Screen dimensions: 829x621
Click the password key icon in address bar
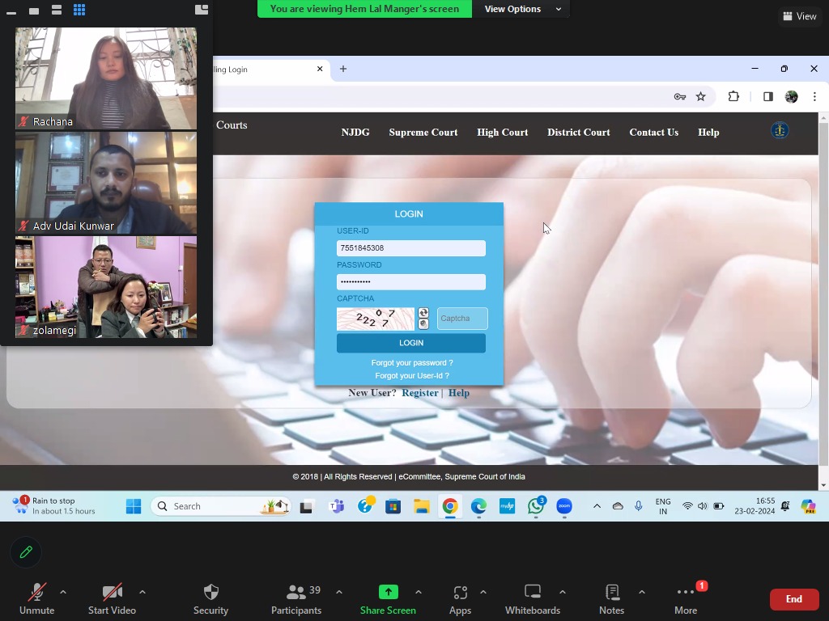pyautogui.click(x=680, y=97)
